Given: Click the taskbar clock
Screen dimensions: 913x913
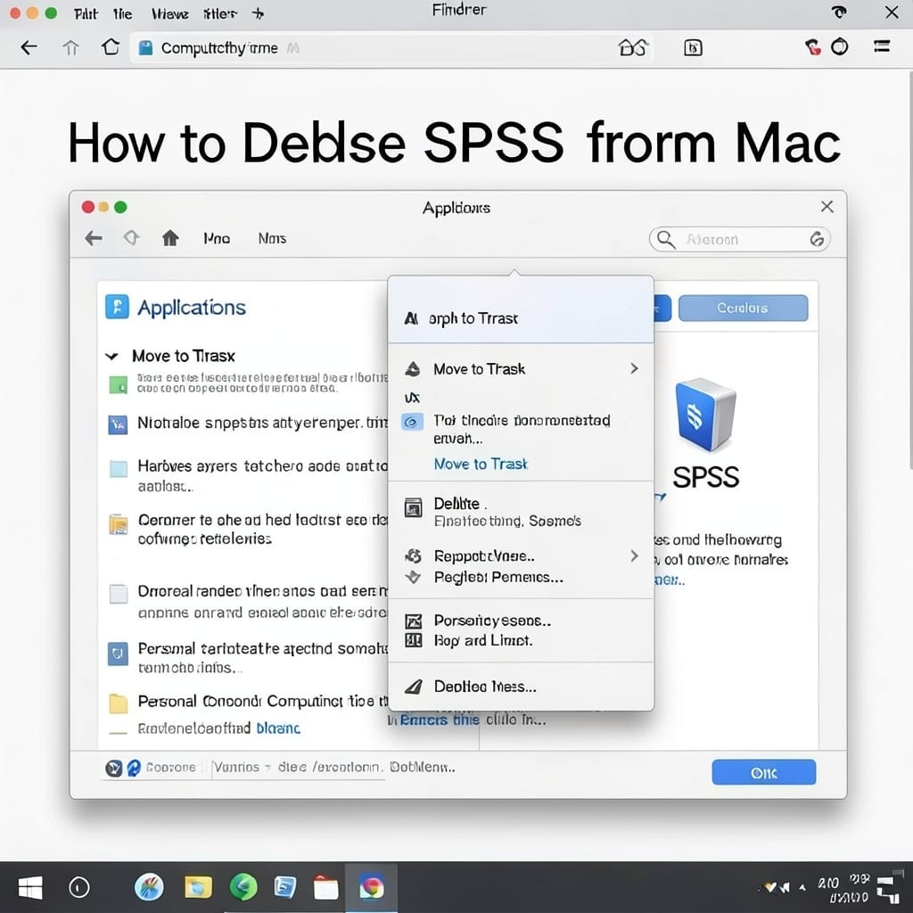Looking at the screenshot, I should click(x=843, y=888).
